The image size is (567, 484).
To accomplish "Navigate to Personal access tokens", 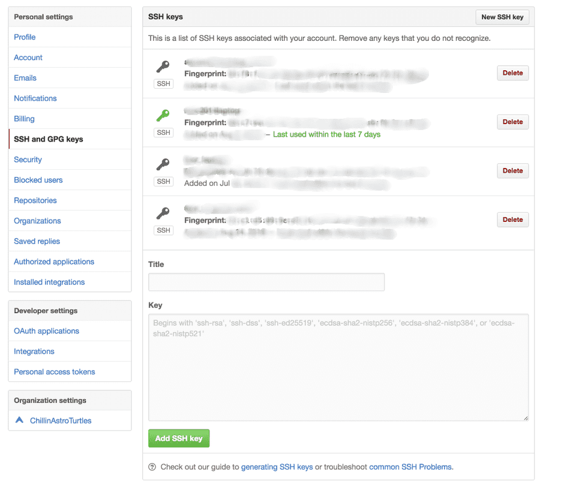I will click(x=54, y=371).
